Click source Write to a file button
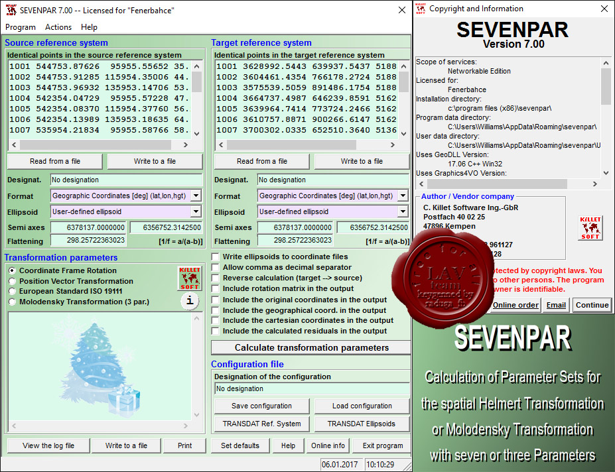Viewport: 615px width, 472px height. click(x=155, y=161)
